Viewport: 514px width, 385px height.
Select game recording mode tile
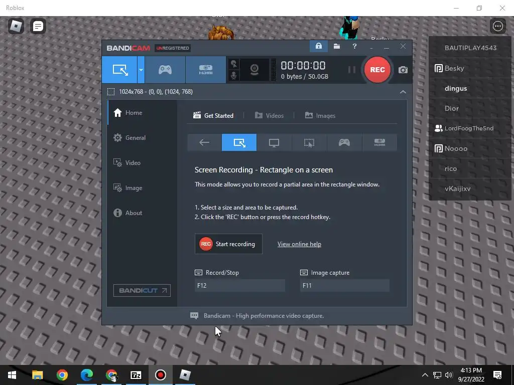click(344, 142)
